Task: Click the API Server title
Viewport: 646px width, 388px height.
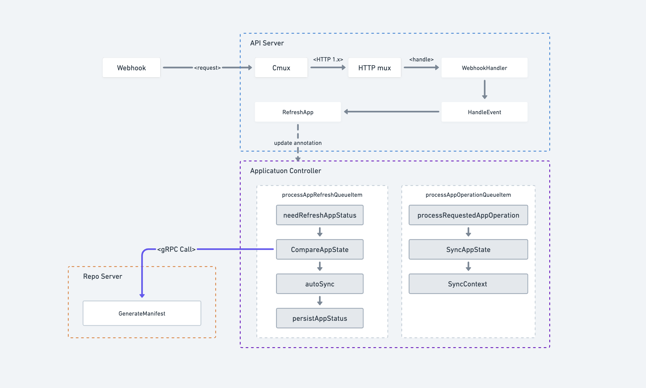Action: point(267,43)
